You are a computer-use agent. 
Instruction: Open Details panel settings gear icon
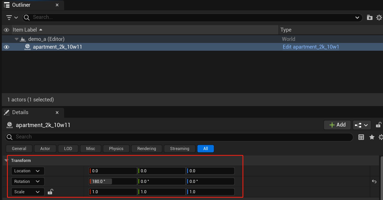[381, 137]
